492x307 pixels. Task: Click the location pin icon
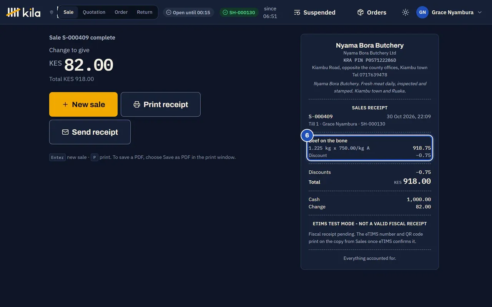52,12
